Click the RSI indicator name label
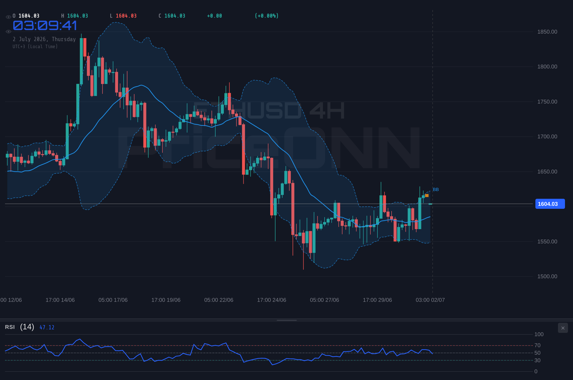The width and height of the screenshot is (573, 380). [10, 327]
